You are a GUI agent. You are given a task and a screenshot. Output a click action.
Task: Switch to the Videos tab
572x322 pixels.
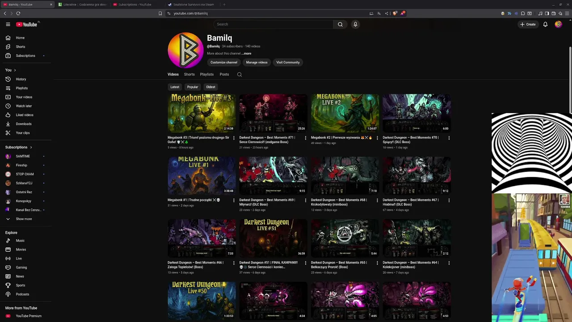173,74
